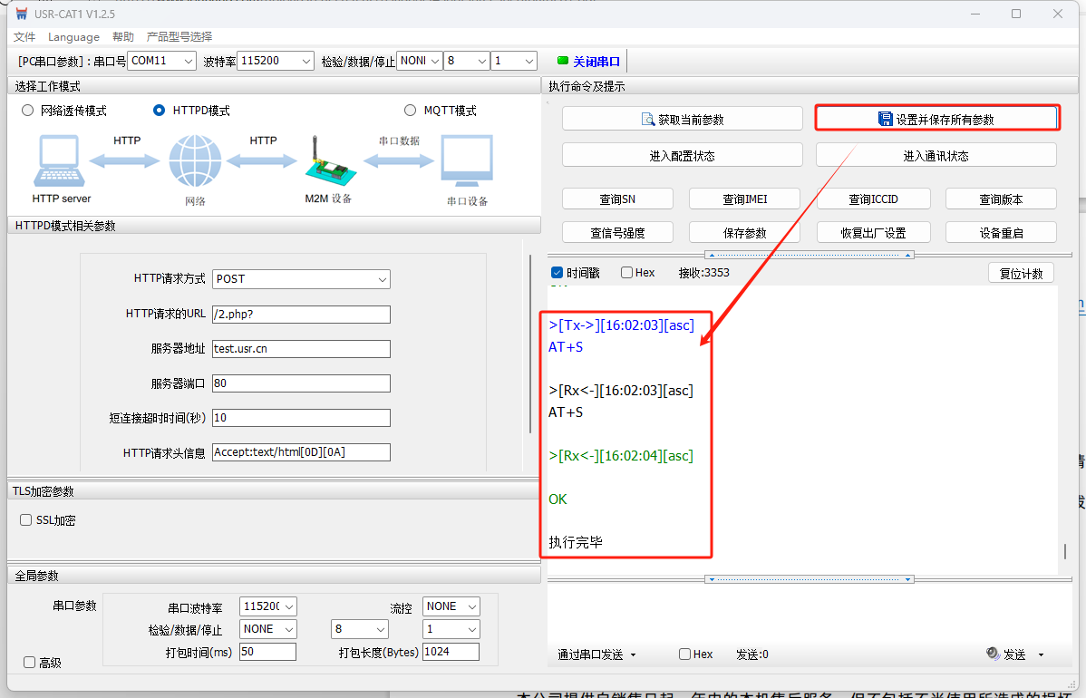This screenshot has height=698, width=1086.
Task: Open the 文件 menu
Action: 24,37
